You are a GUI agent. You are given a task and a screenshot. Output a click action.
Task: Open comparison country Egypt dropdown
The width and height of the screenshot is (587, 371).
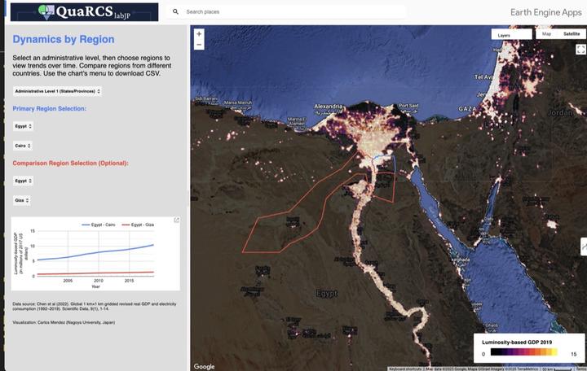pos(23,181)
